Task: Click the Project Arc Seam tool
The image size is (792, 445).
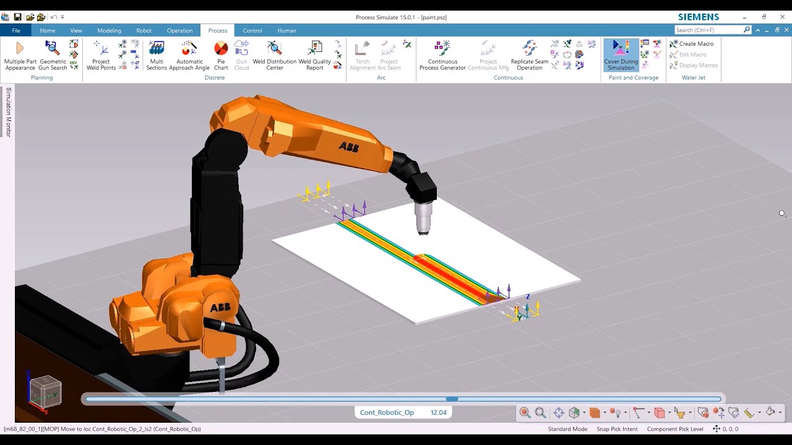Action: point(389,56)
